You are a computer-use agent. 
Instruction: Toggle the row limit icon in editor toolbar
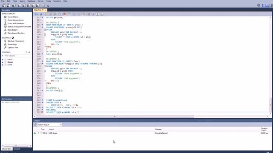pyautogui.click(x=69, y=14)
